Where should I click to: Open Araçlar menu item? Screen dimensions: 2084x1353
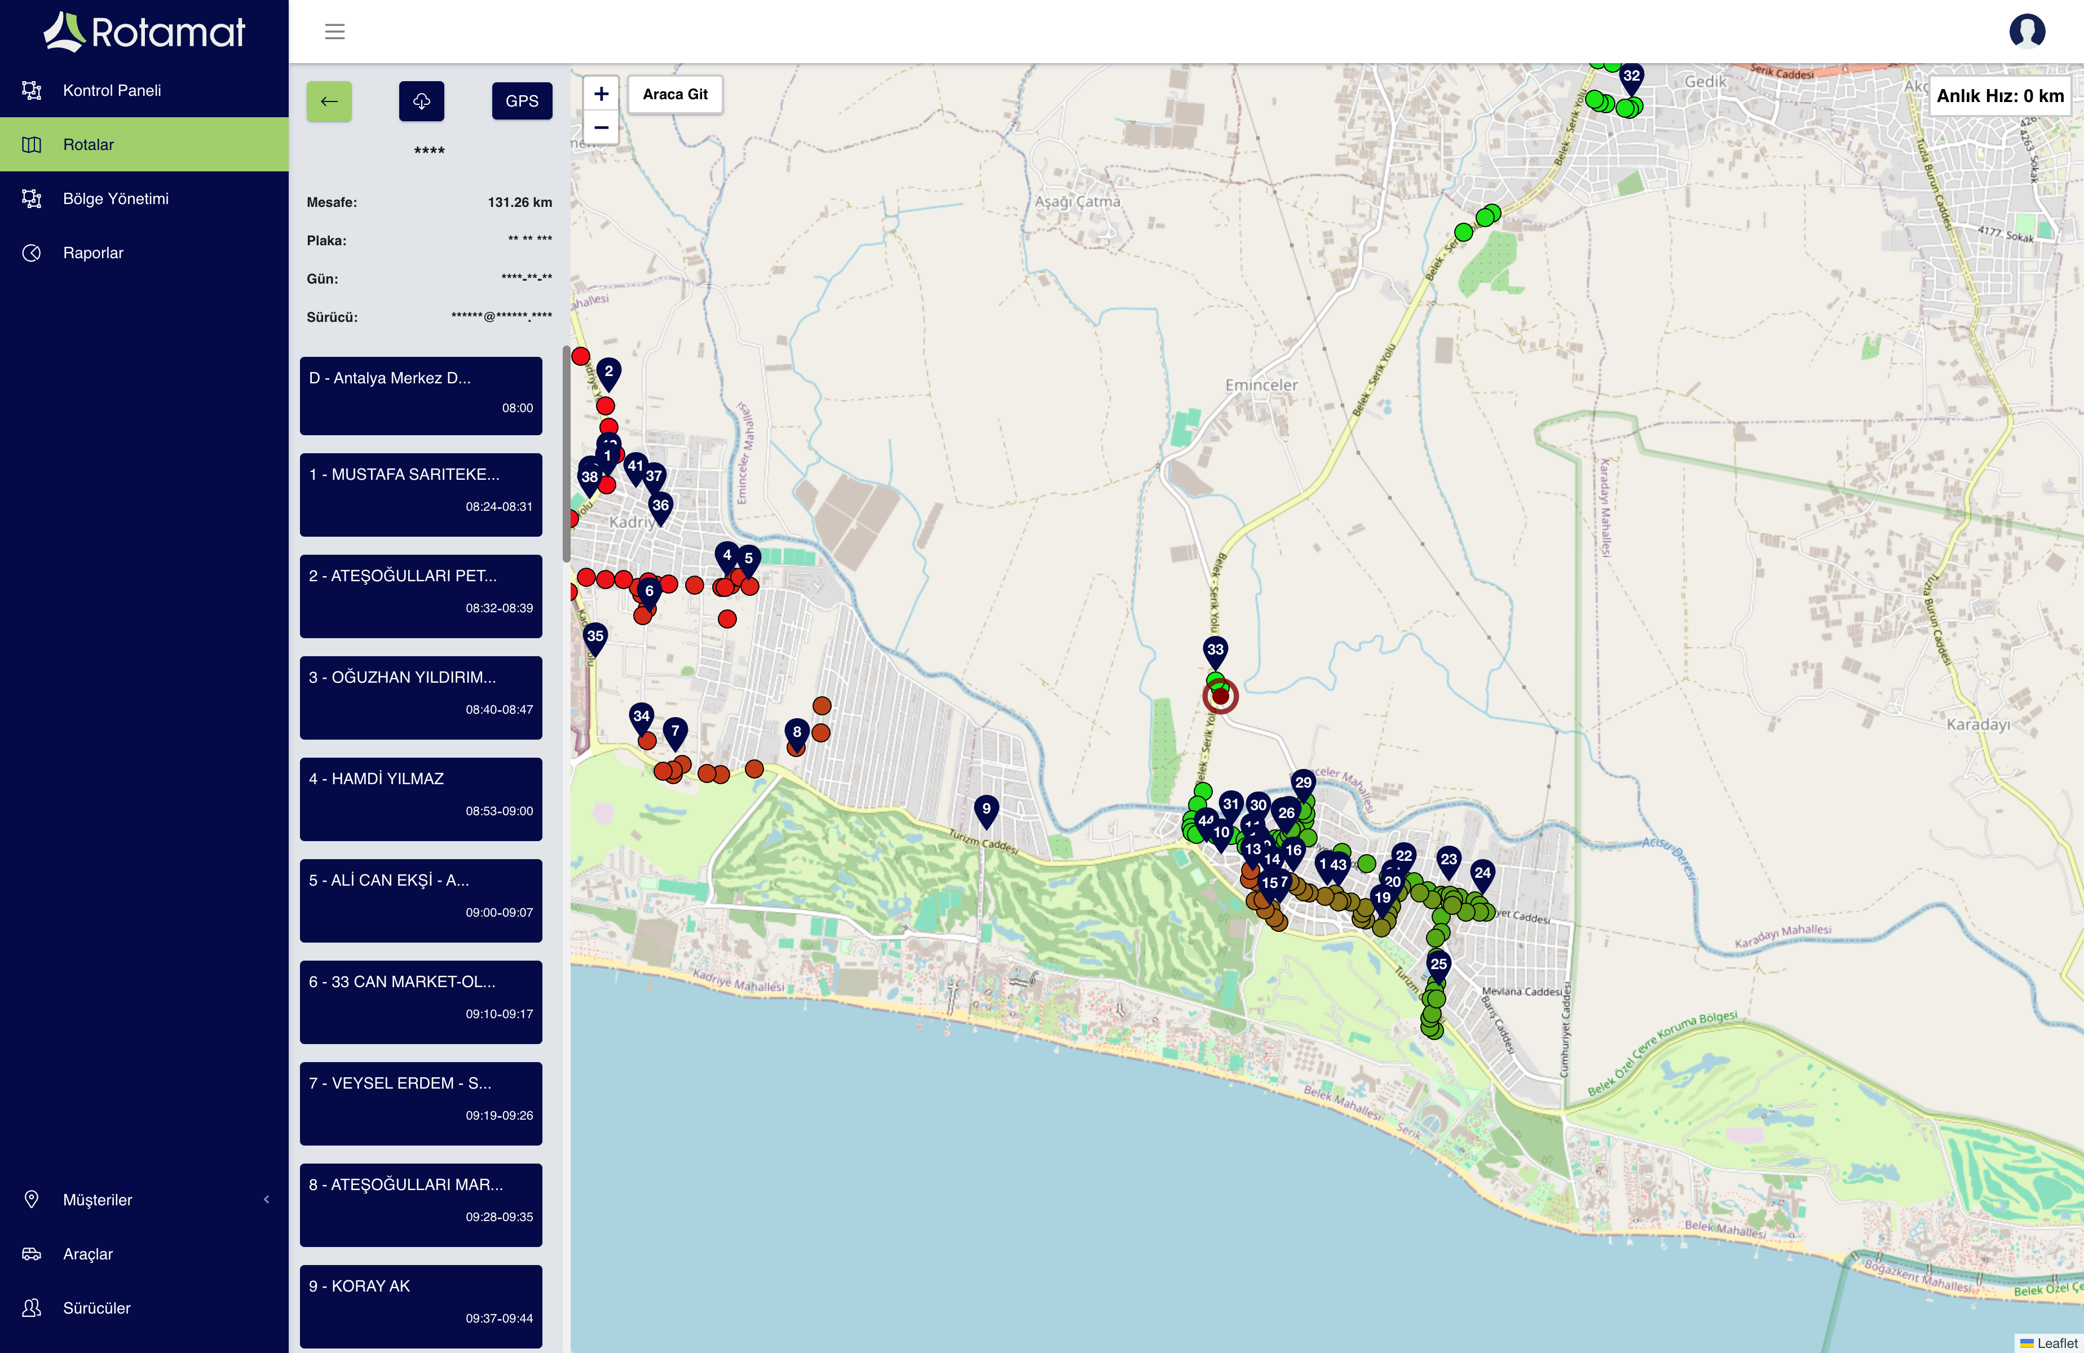(x=144, y=1254)
